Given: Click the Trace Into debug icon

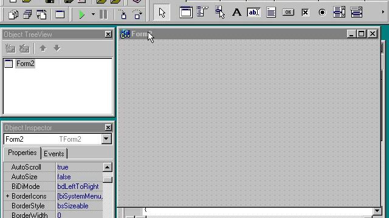Looking at the screenshot, I should pyautogui.click(x=123, y=15).
